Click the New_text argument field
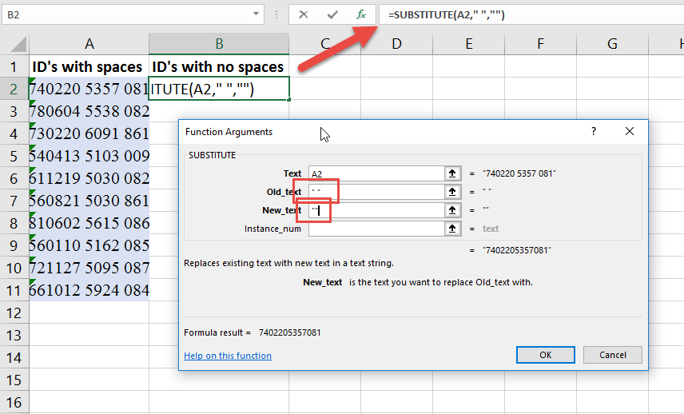Viewport: 684px width, 414px height. point(376,210)
